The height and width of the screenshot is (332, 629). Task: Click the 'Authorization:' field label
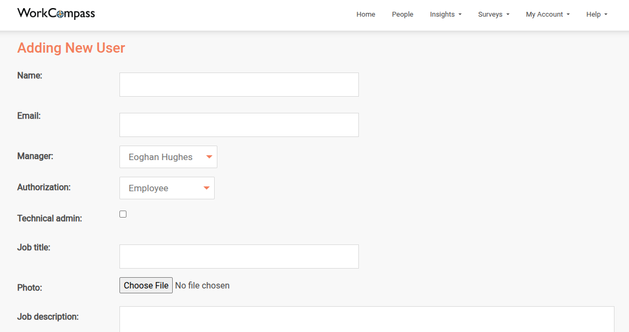click(44, 187)
